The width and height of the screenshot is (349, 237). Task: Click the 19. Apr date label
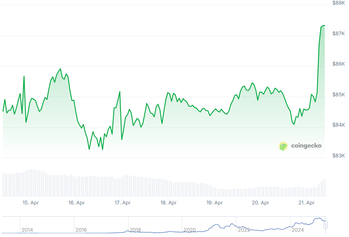pos(214,203)
